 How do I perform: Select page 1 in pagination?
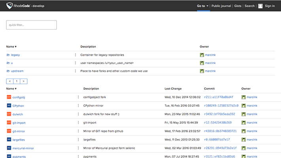tap(17, 81)
